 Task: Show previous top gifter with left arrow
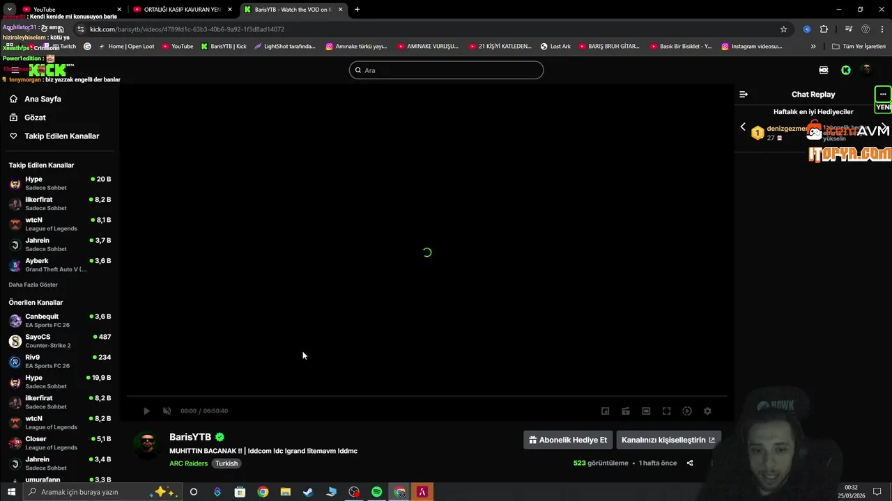point(743,127)
